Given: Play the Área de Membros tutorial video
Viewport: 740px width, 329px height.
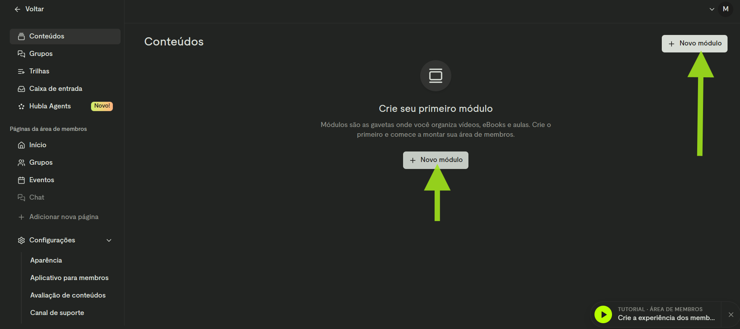Looking at the screenshot, I should pos(603,315).
